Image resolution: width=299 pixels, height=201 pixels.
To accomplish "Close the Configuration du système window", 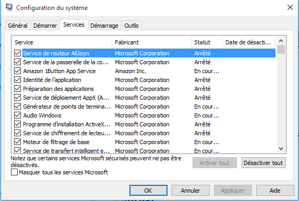I will [x=290, y=7].
